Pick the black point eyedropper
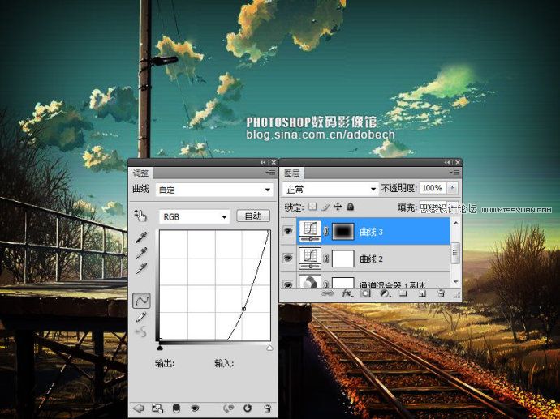Viewport: 560px width, 419px height. click(x=141, y=237)
